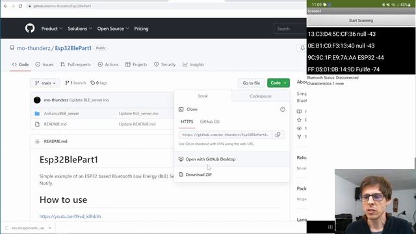Focus the GitHub search field

[x=290, y=29]
